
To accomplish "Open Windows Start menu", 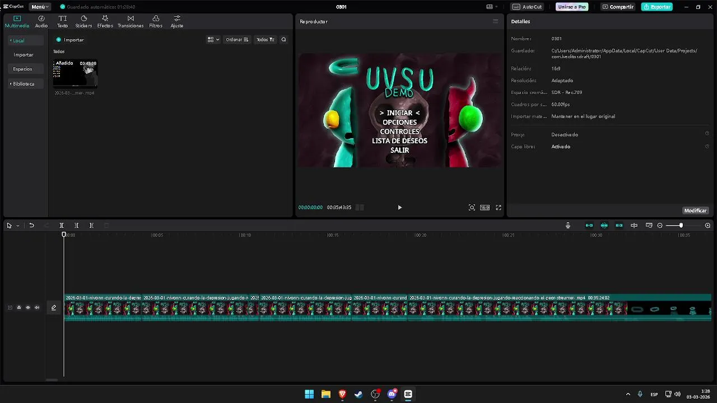I will 309,394.
